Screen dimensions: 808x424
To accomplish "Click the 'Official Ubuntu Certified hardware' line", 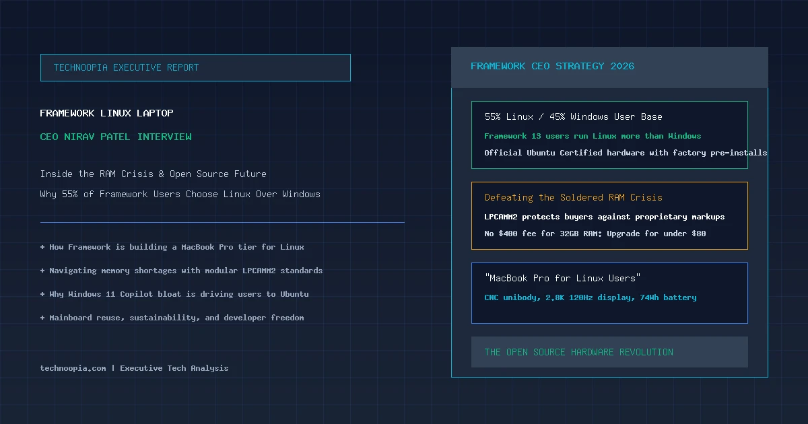I will [626, 153].
